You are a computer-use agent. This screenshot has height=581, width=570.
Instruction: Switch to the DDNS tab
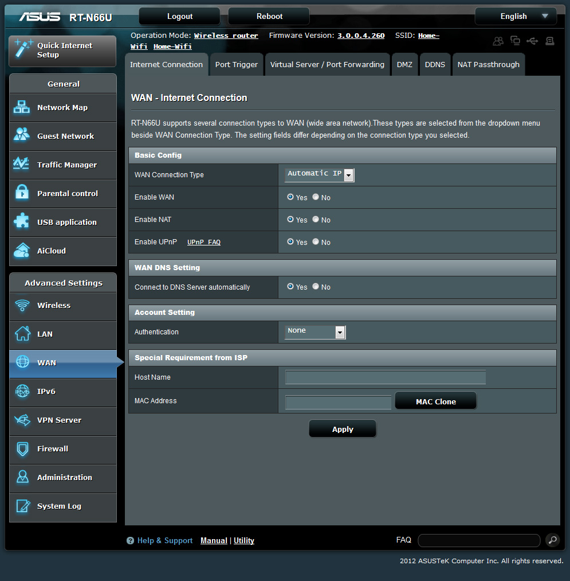click(x=435, y=64)
